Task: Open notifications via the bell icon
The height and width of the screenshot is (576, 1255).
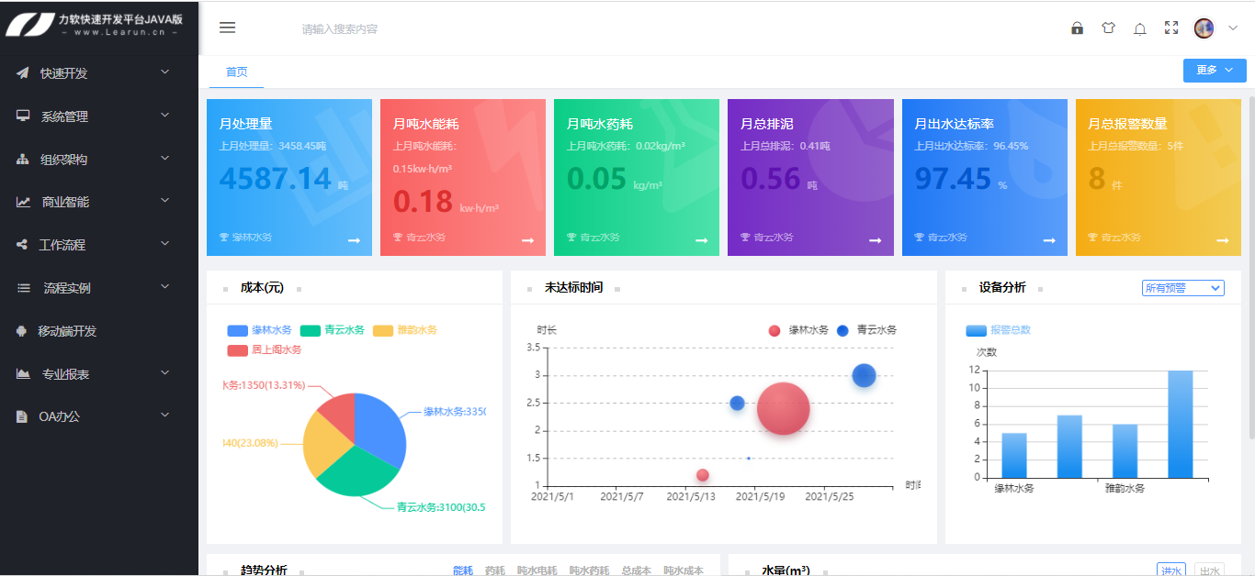Action: coord(1139,28)
